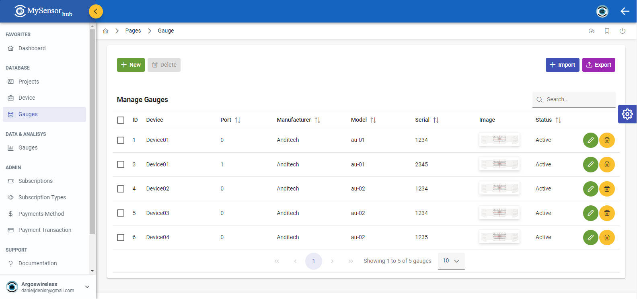Click the bookmark icon in the breadcrumb bar
Screen dimensions: 637x299
(607, 31)
